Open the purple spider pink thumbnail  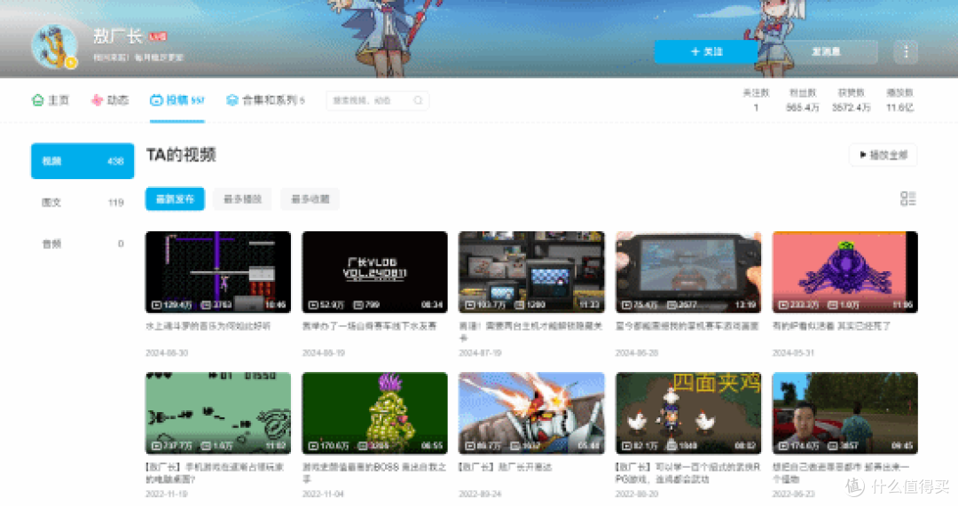pyautogui.click(x=845, y=272)
